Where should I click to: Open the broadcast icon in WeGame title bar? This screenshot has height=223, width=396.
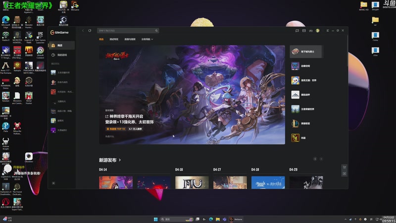point(311,31)
